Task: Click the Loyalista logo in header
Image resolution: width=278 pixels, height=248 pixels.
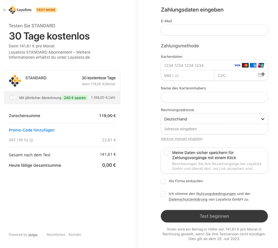Action: [20, 10]
